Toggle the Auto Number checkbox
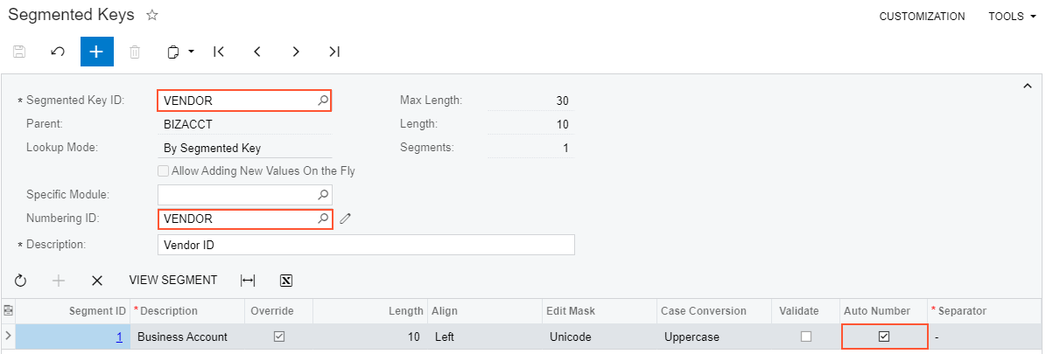Image resolution: width=1046 pixels, height=354 pixels. pos(884,337)
